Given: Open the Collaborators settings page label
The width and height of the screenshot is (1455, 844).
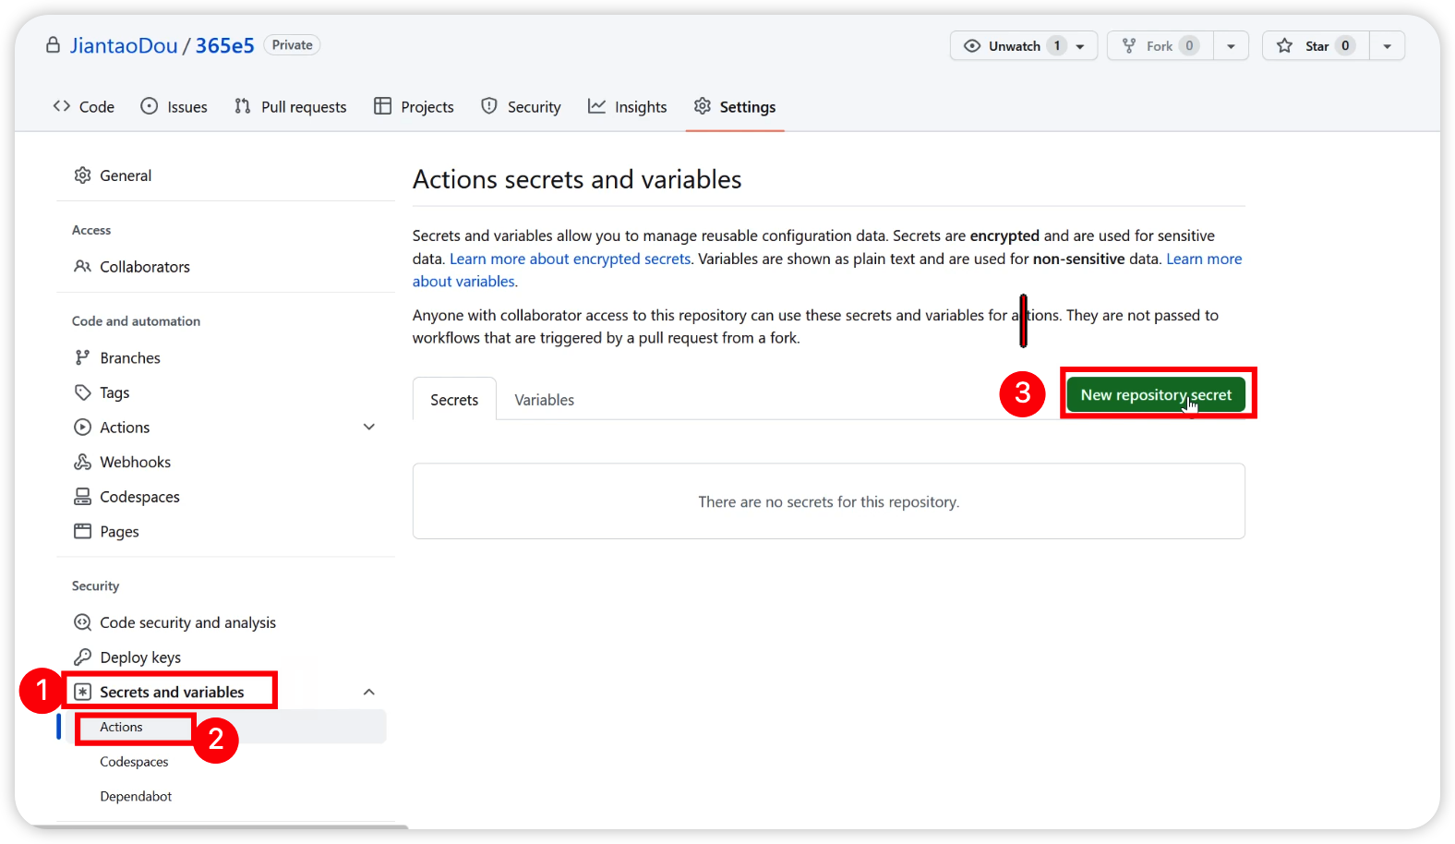Looking at the screenshot, I should pyautogui.click(x=145, y=267).
